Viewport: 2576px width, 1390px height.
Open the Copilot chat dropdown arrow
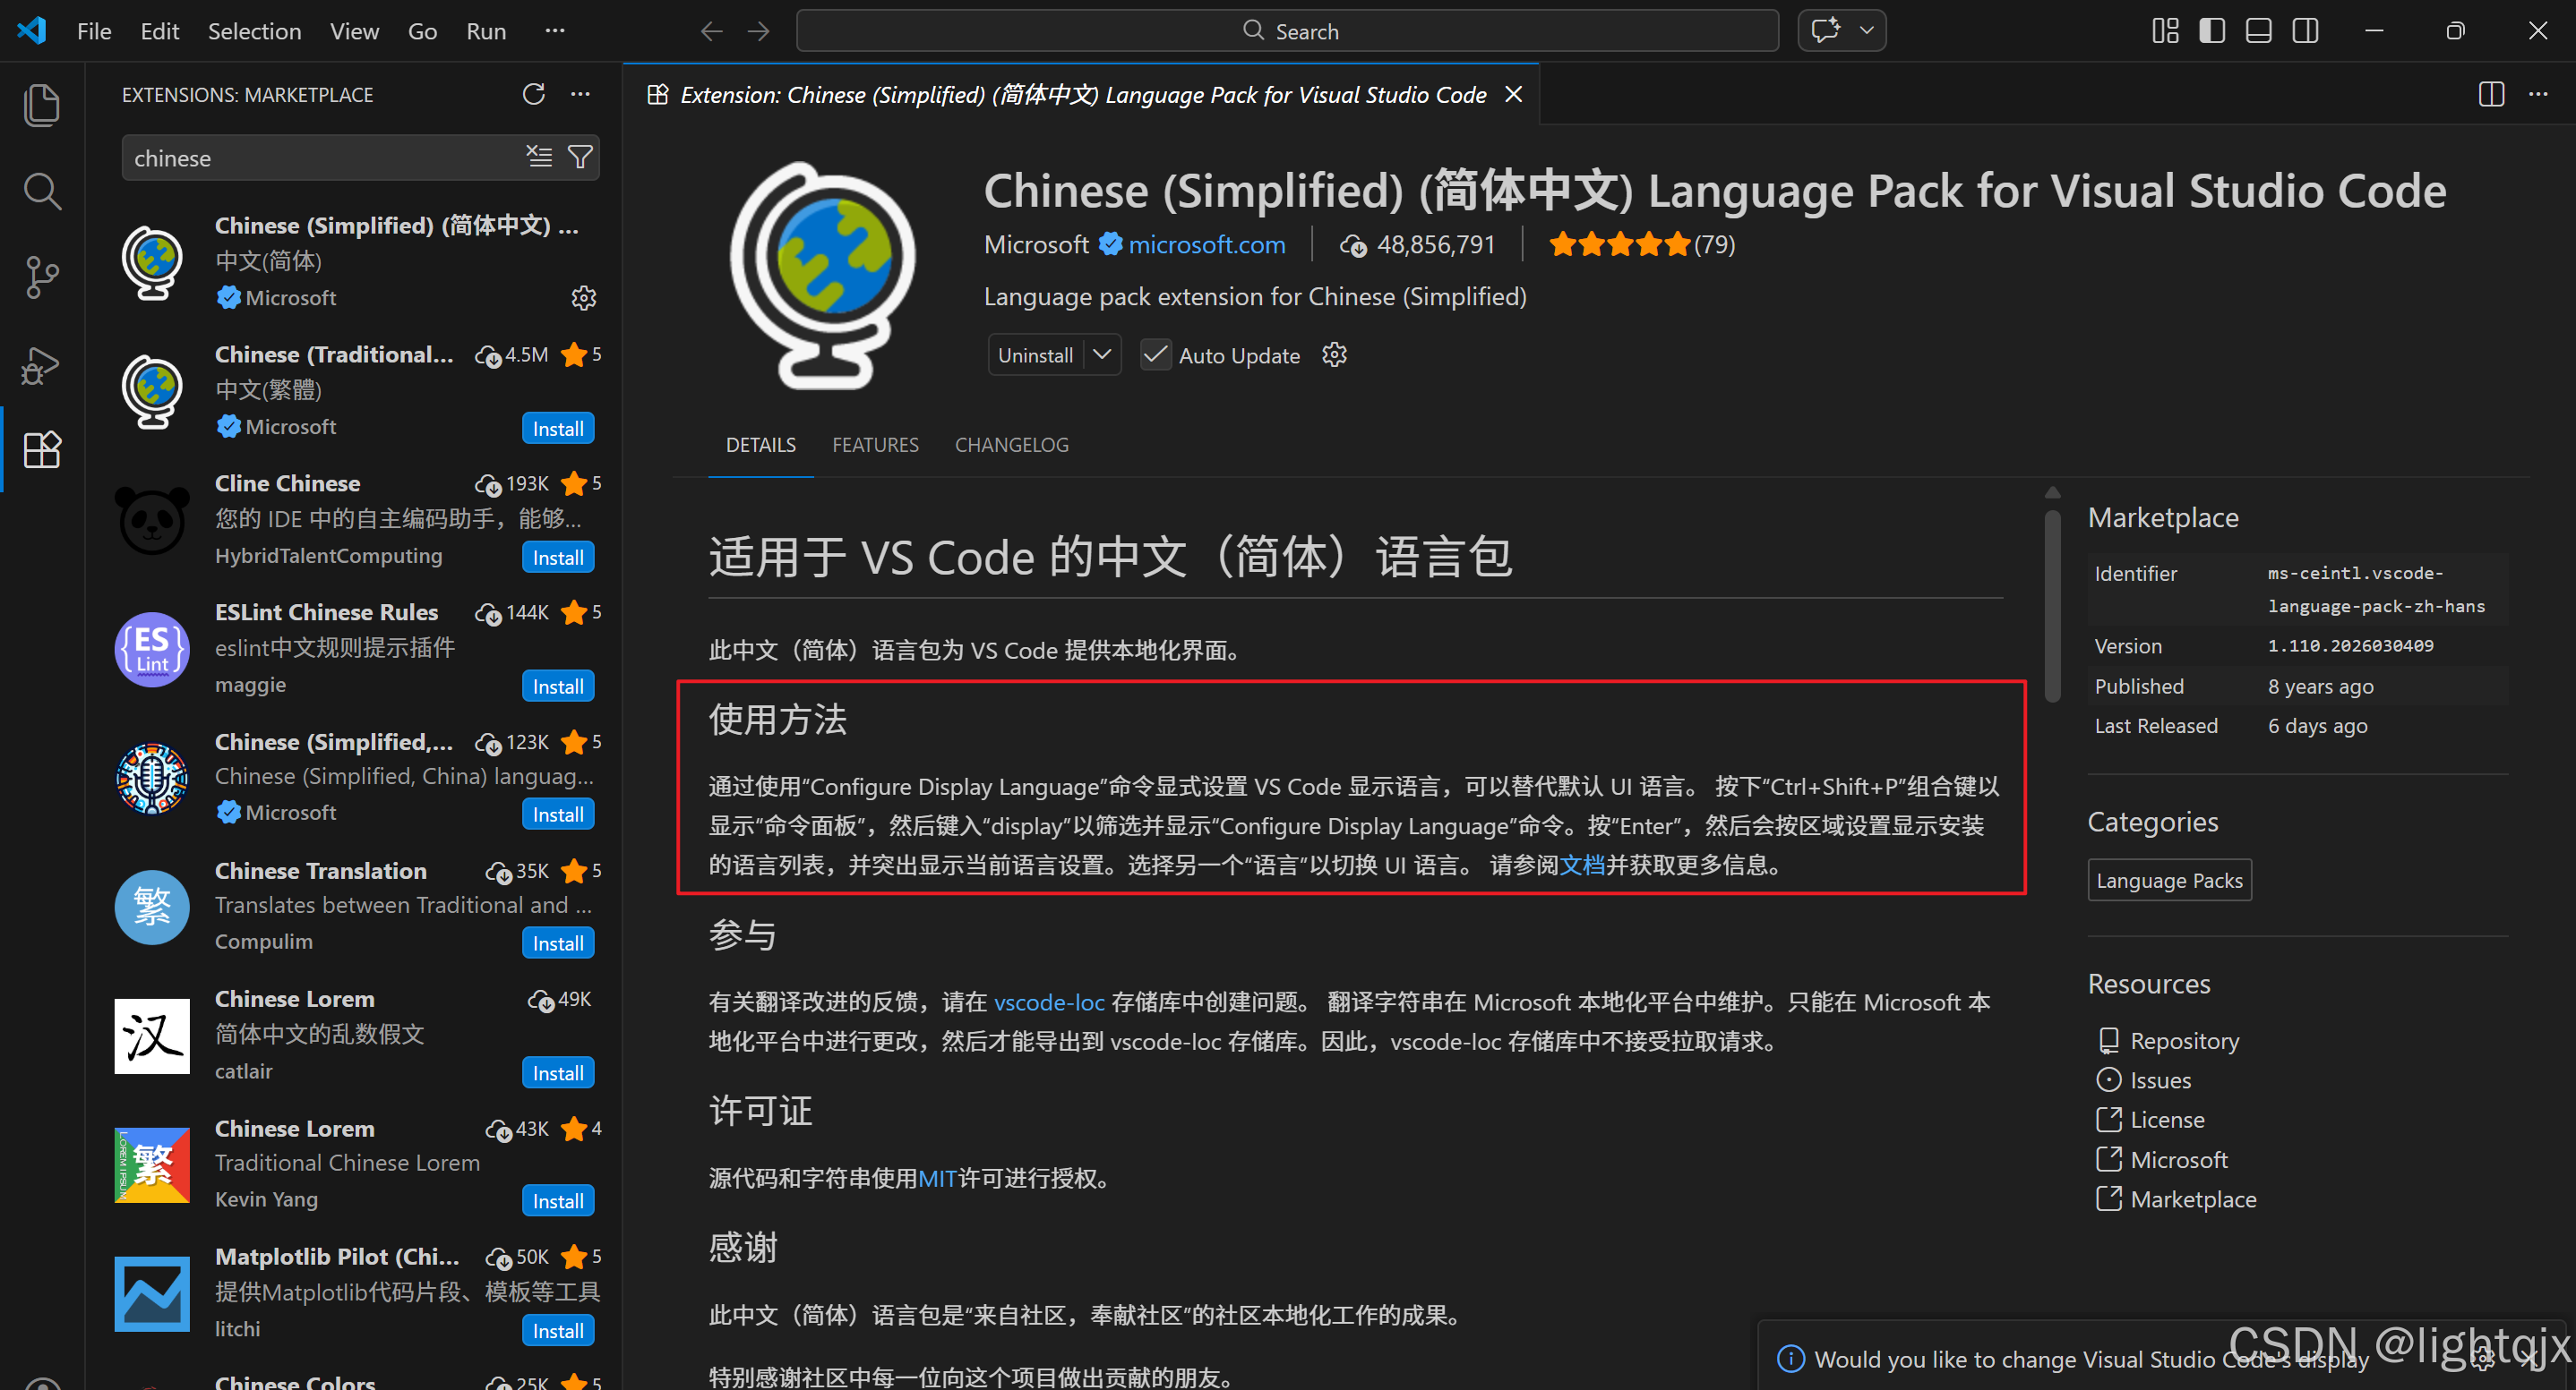coord(1866,31)
